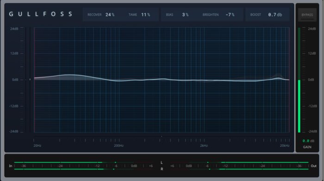Click the Out level meter right channel bar
This screenshot has height=181, width=324.
[264, 169]
